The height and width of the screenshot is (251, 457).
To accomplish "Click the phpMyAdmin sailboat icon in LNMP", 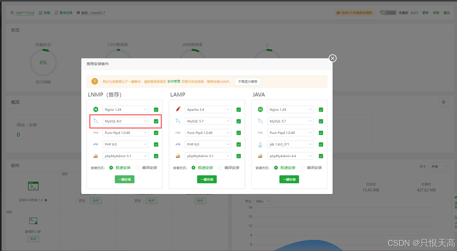I will coord(96,156).
